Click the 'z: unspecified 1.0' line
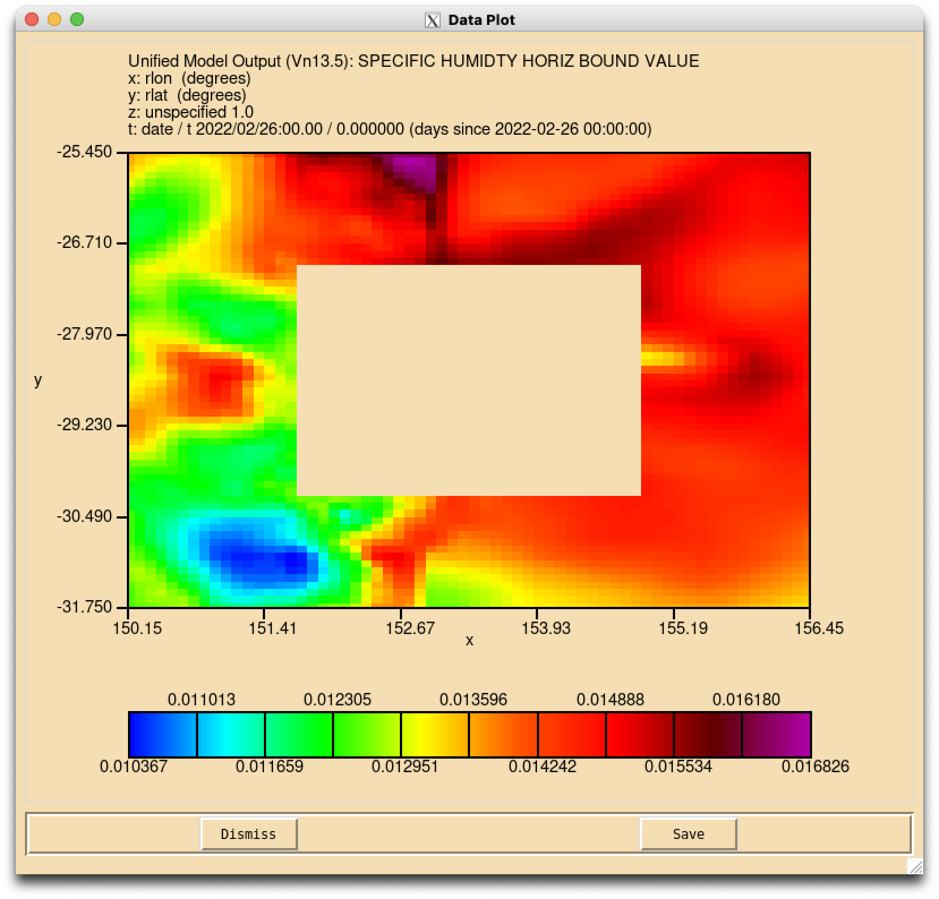Image resolution: width=939 pixels, height=899 pixels. [191, 112]
